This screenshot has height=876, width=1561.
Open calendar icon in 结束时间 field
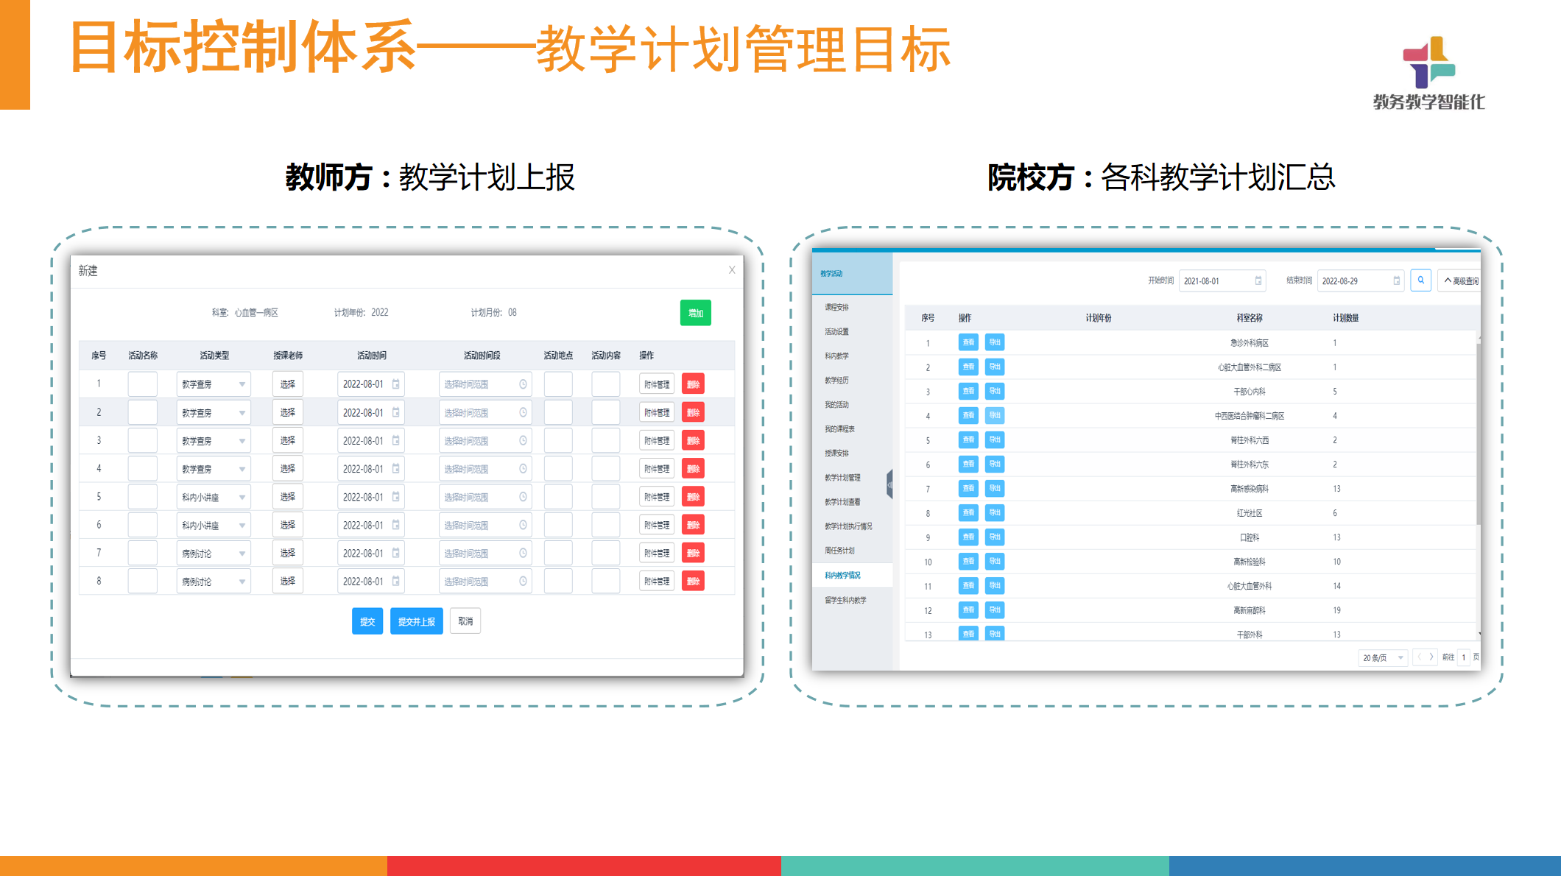(x=1396, y=280)
